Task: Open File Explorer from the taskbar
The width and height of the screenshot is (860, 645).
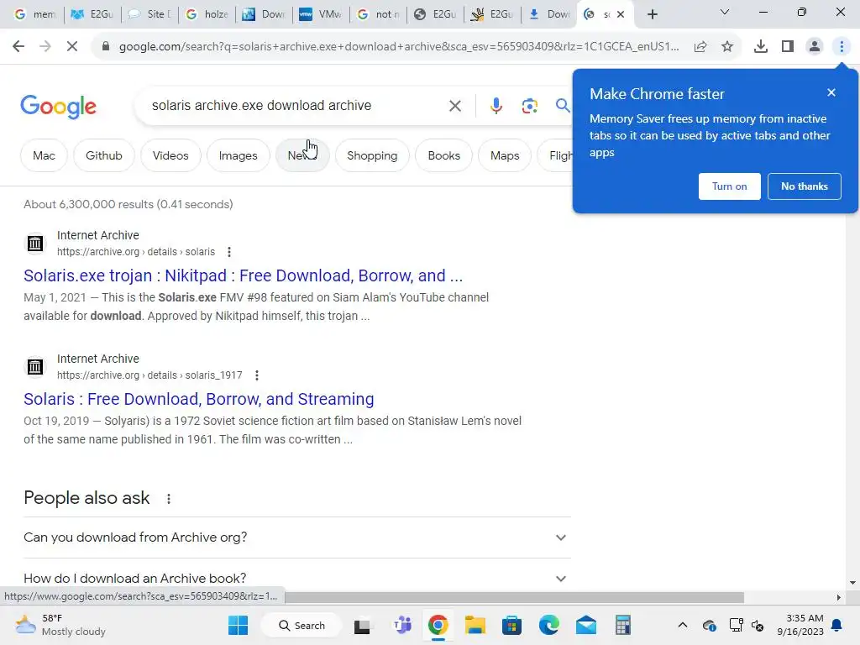Action: 475,625
